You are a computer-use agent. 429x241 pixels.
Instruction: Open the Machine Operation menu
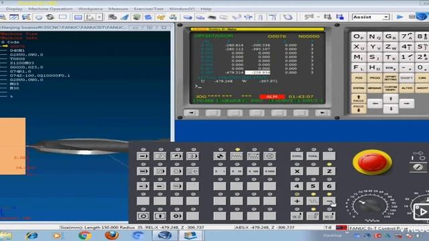coord(50,9)
